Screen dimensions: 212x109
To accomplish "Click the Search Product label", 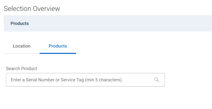I will [x=21, y=69].
